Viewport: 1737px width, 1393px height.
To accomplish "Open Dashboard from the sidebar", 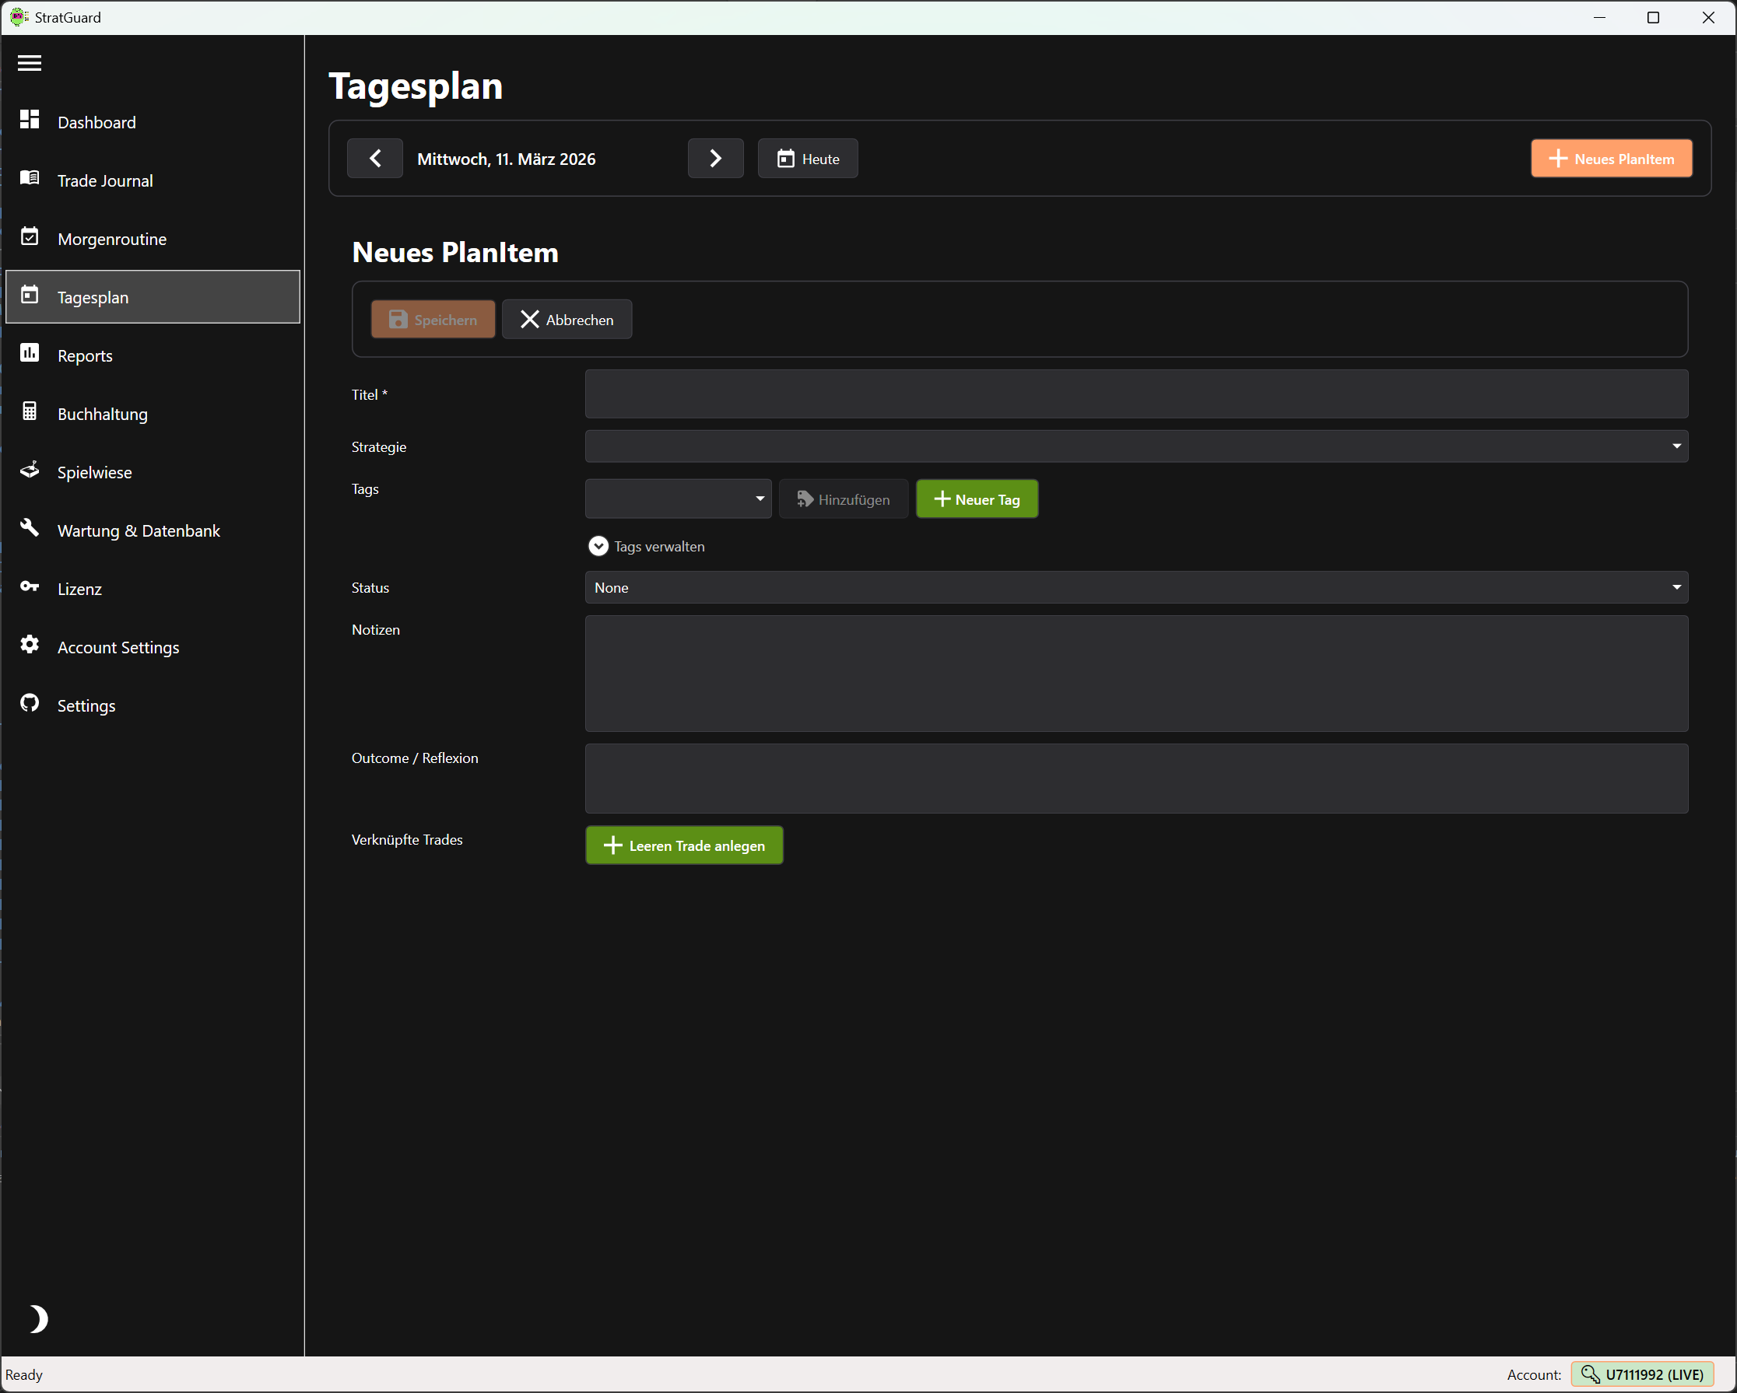I will pyautogui.click(x=96, y=122).
